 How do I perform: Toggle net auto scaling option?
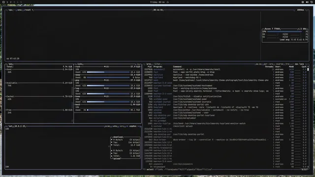coord(115,126)
